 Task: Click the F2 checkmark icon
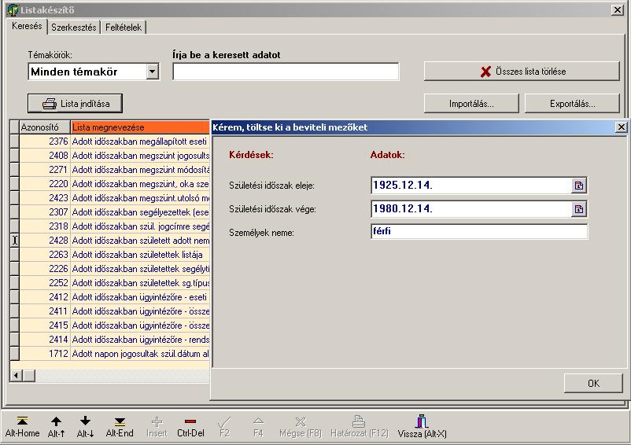(224, 421)
